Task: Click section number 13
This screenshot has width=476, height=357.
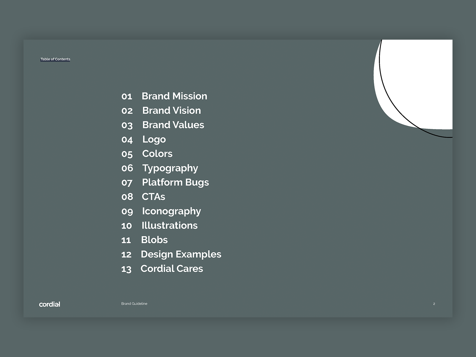Action: click(x=126, y=269)
